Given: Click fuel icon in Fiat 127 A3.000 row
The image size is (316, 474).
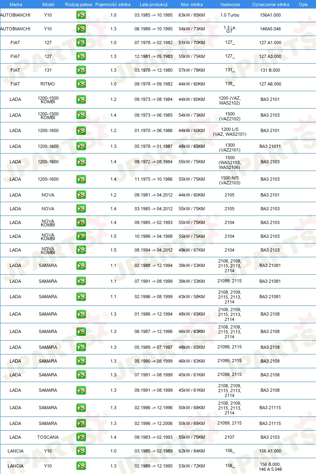Looking at the screenshot, I should click(81, 56).
